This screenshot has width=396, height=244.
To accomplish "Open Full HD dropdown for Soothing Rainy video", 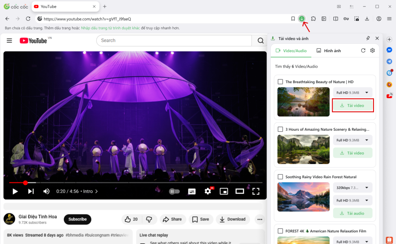I will [x=353, y=200].
